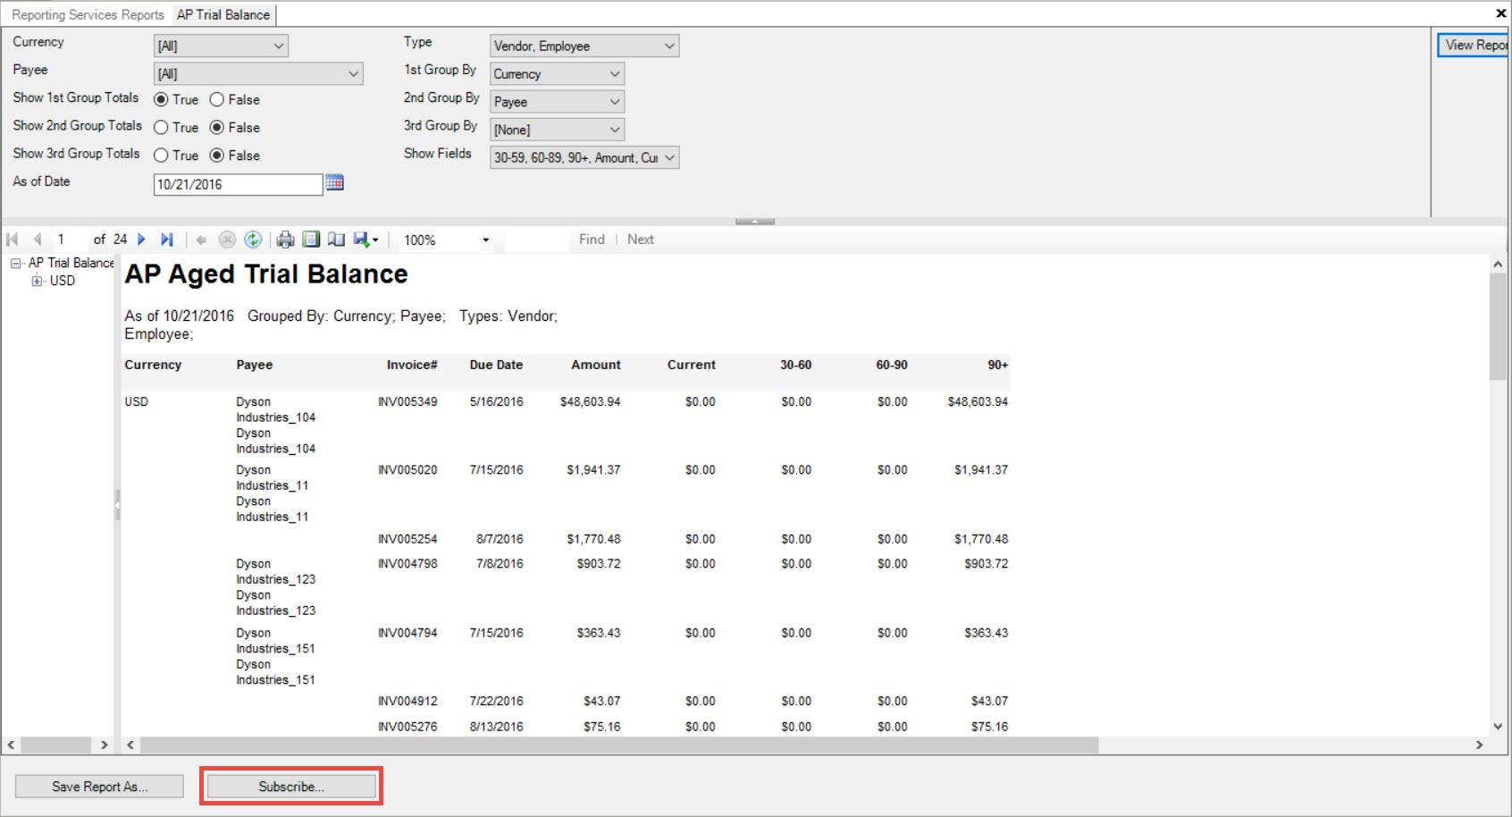Click the stop rendering icon
1512x817 pixels.
tap(227, 240)
